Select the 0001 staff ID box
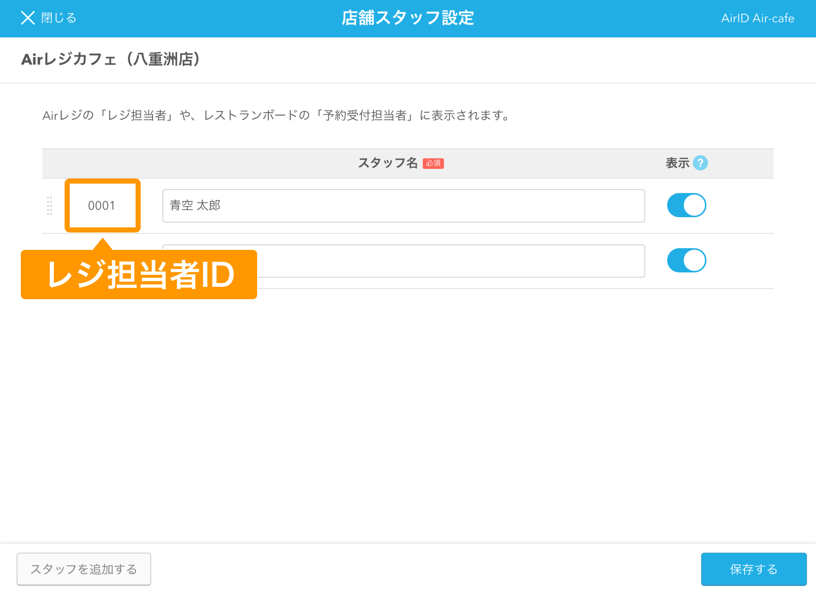816x595 pixels. (x=102, y=206)
